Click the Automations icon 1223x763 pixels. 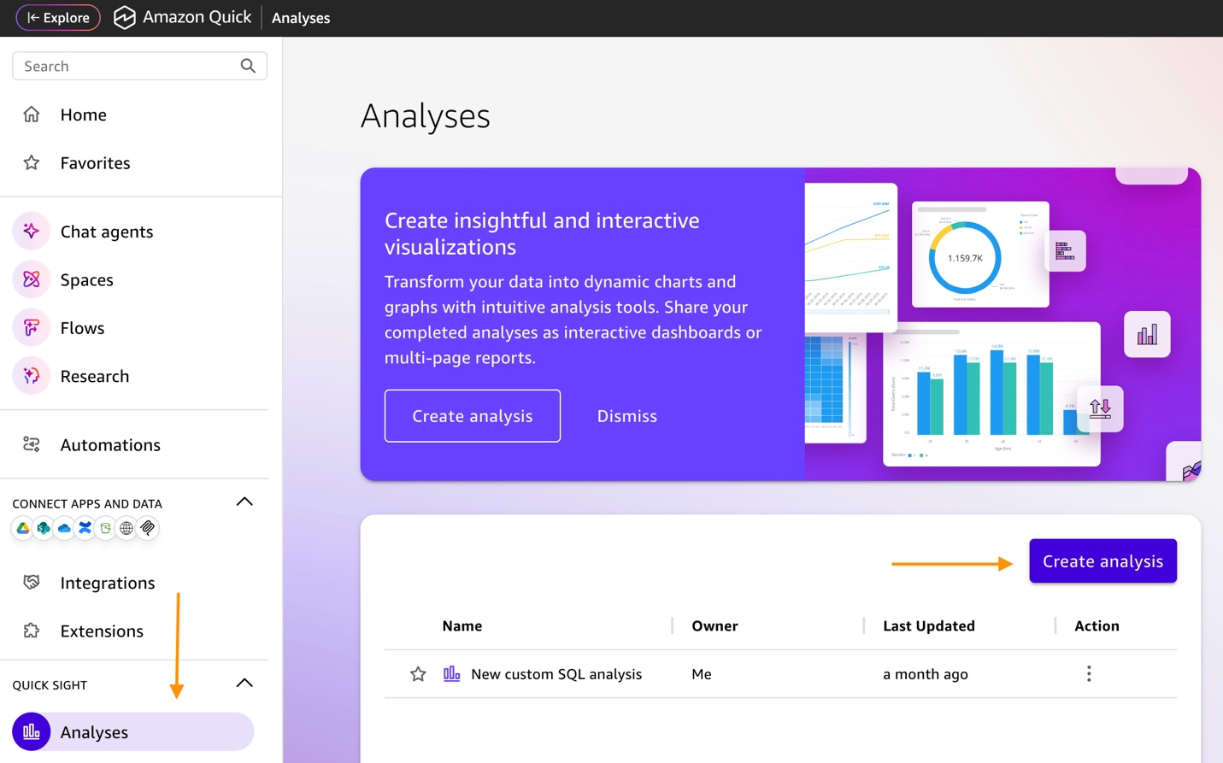[x=32, y=444]
